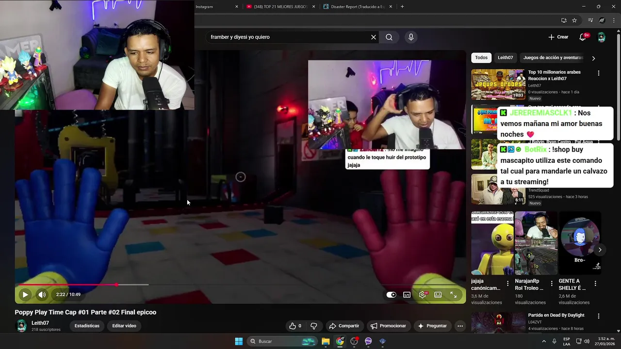Open Estadísticas for this video

coord(87,326)
